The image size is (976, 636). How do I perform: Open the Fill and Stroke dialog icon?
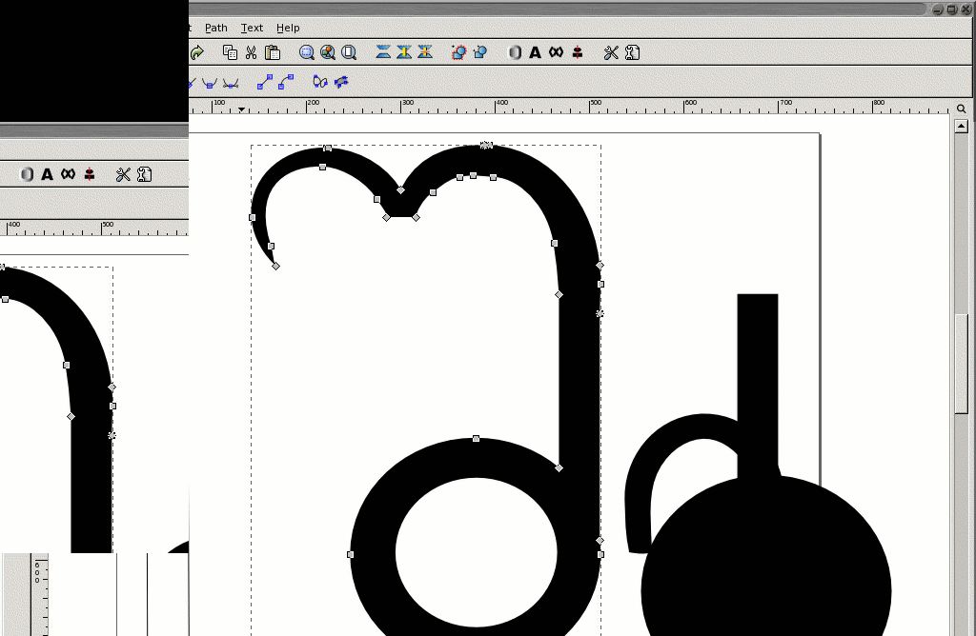[x=515, y=53]
